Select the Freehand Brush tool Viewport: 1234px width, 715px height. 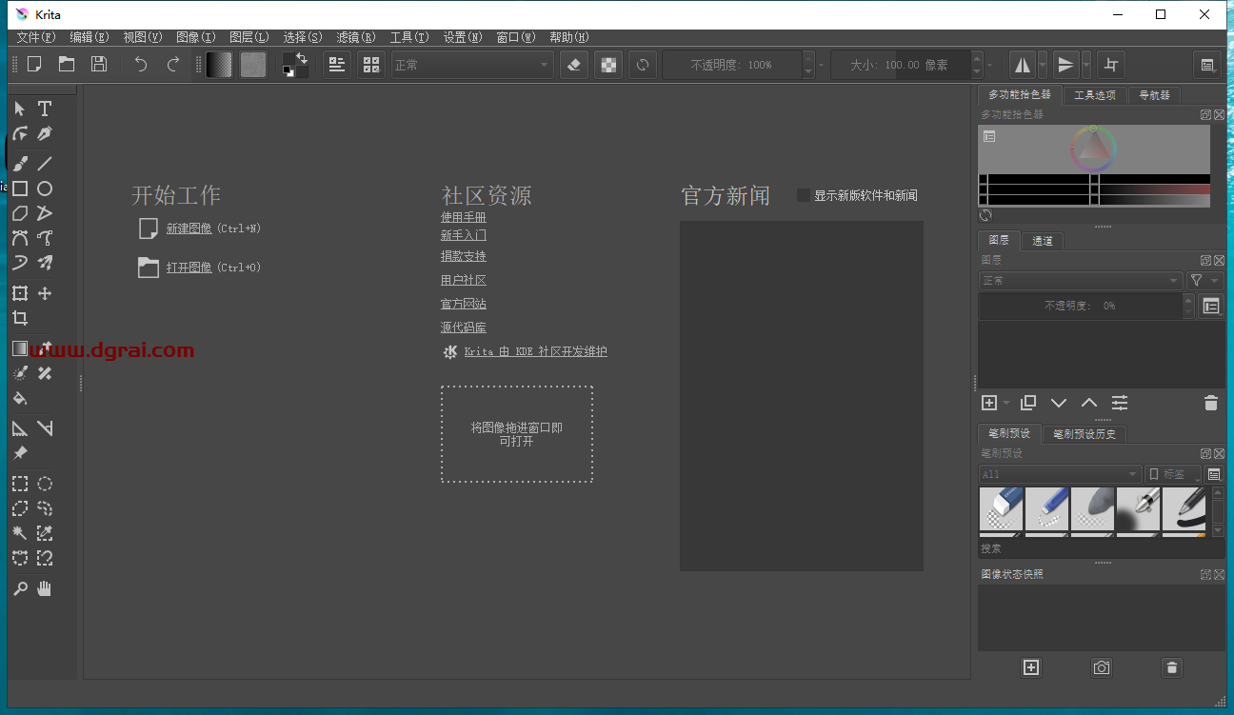point(19,163)
